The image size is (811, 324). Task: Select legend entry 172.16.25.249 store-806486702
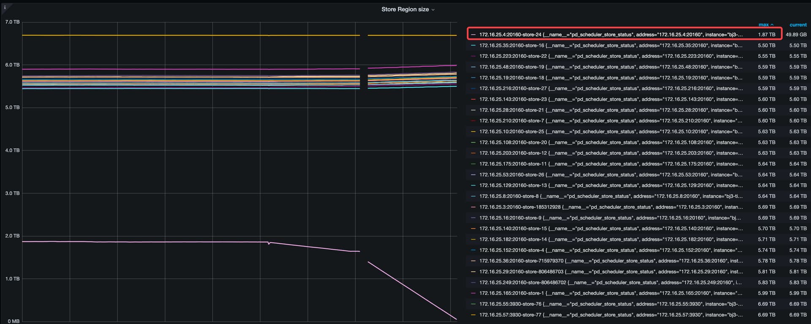610,283
